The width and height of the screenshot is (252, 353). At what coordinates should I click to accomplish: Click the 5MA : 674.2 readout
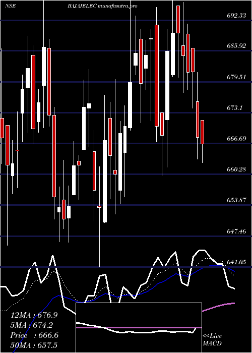[33, 325]
